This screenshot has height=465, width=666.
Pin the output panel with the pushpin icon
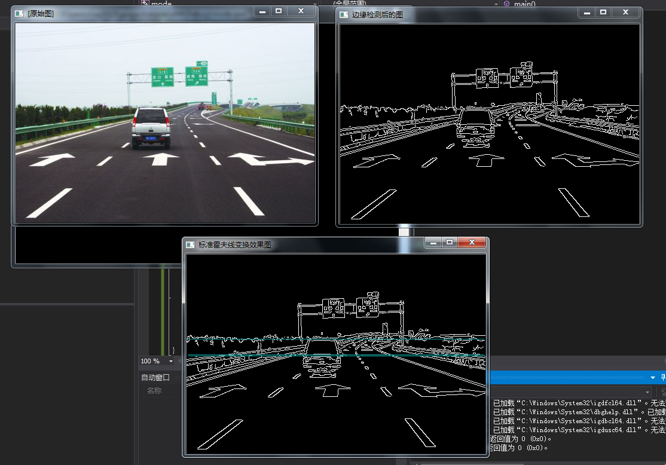pyautogui.click(x=663, y=377)
